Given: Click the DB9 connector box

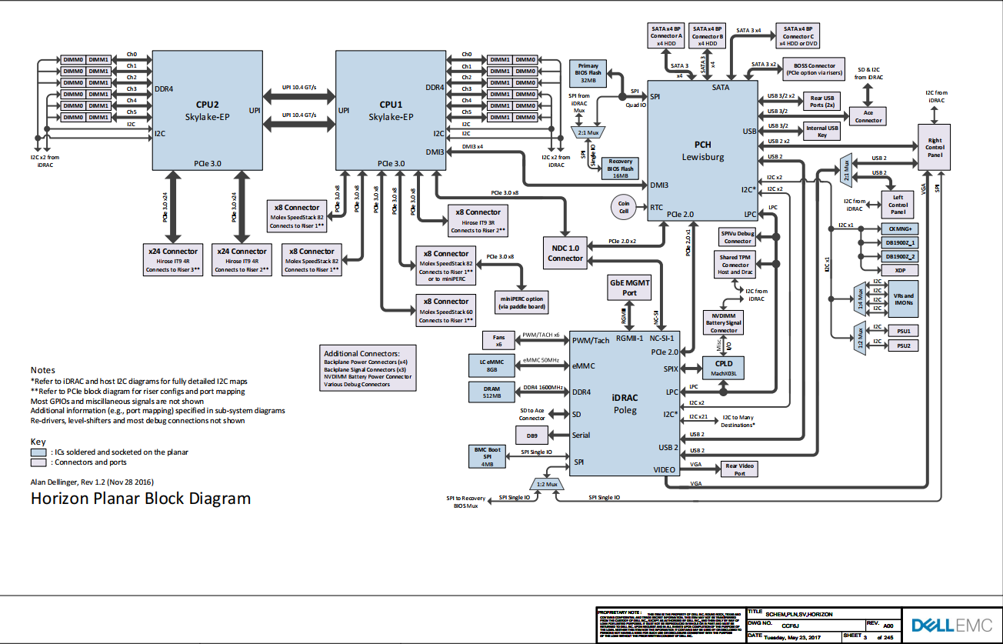Looking at the screenshot, I should (531, 435).
